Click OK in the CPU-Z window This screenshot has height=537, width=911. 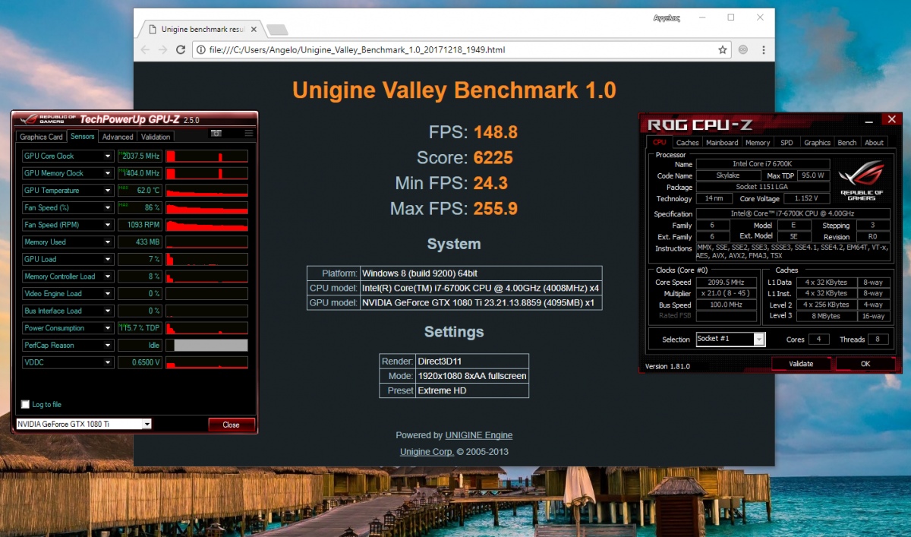pyautogui.click(x=865, y=364)
